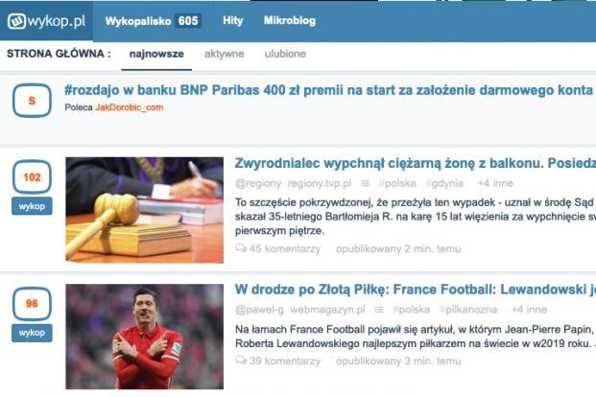The image size is (596, 397).
Task: Open the wykop.pl logo home link
Action: coord(46,21)
